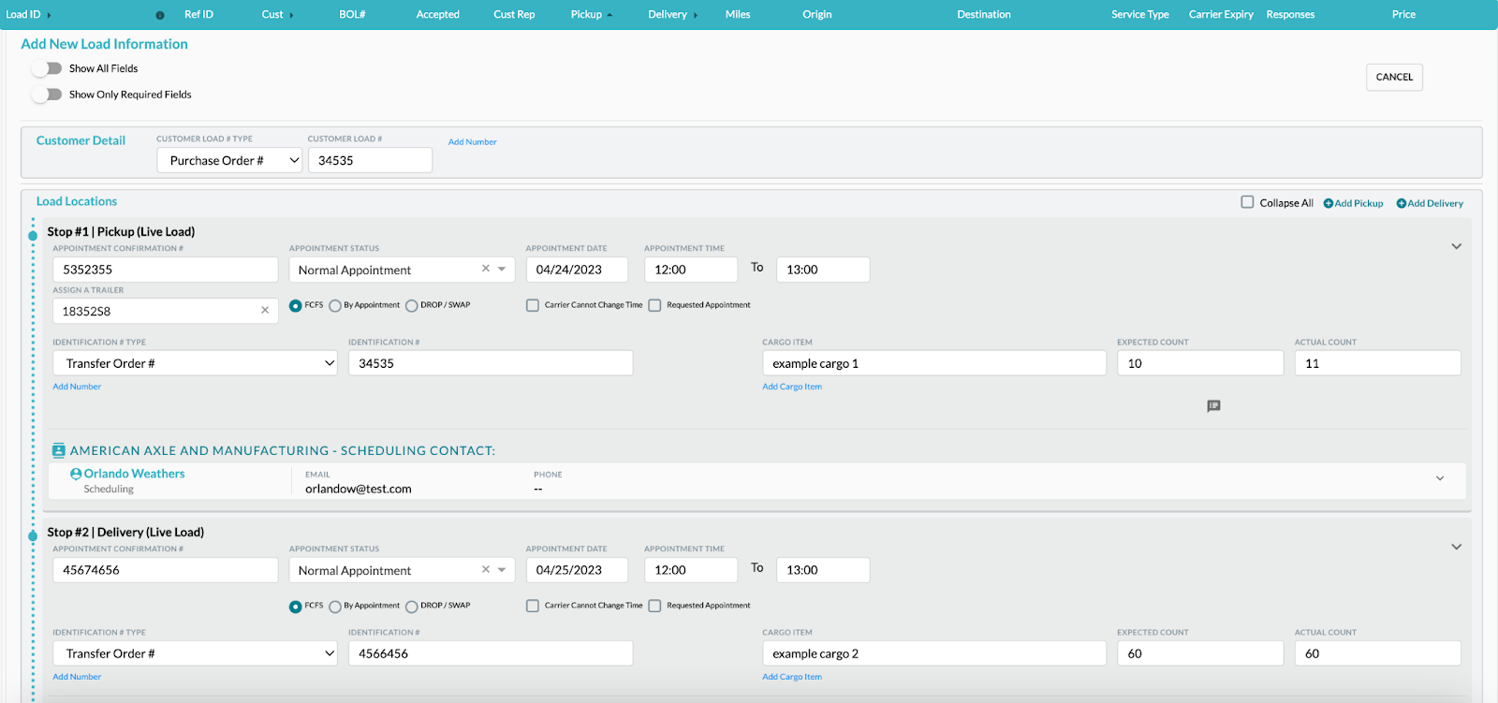The width and height of the screenshot is (1498, 703).
Task: Click Stop #1 timeline dot marker
Action: click(x=33, y=236)
